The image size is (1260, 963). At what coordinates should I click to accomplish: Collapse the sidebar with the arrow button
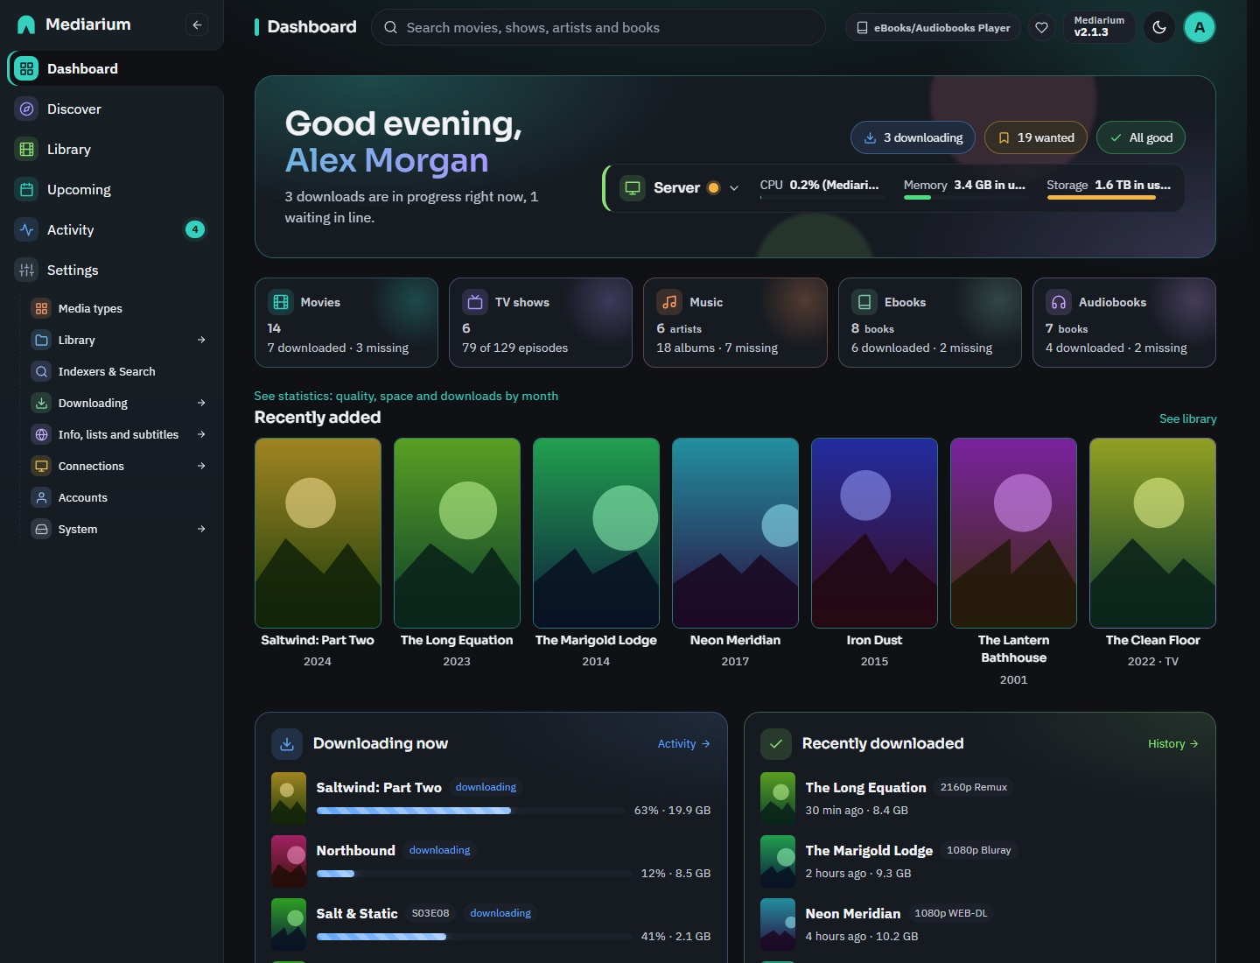pos(197,25)
